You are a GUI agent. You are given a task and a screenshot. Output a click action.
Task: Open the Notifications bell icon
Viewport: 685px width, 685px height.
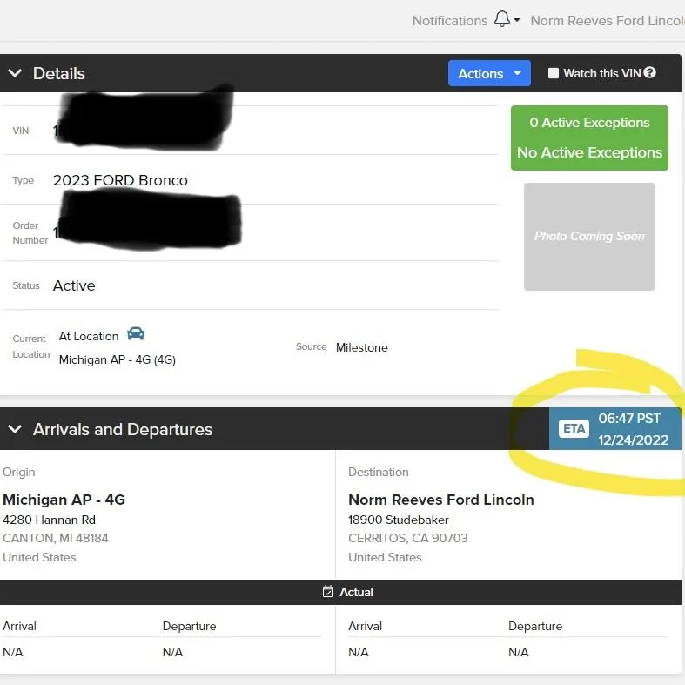tap(502, 19)
